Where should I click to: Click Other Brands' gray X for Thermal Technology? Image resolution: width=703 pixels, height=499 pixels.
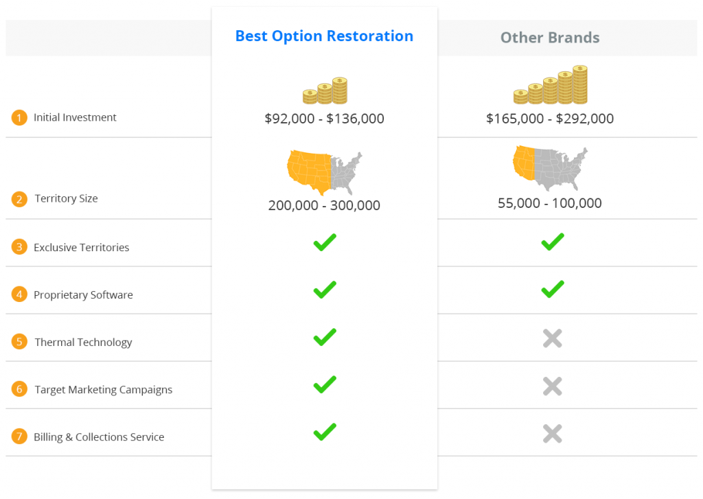(553, 338)
